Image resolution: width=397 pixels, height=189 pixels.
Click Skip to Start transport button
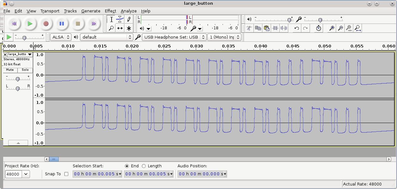point(14,24)
